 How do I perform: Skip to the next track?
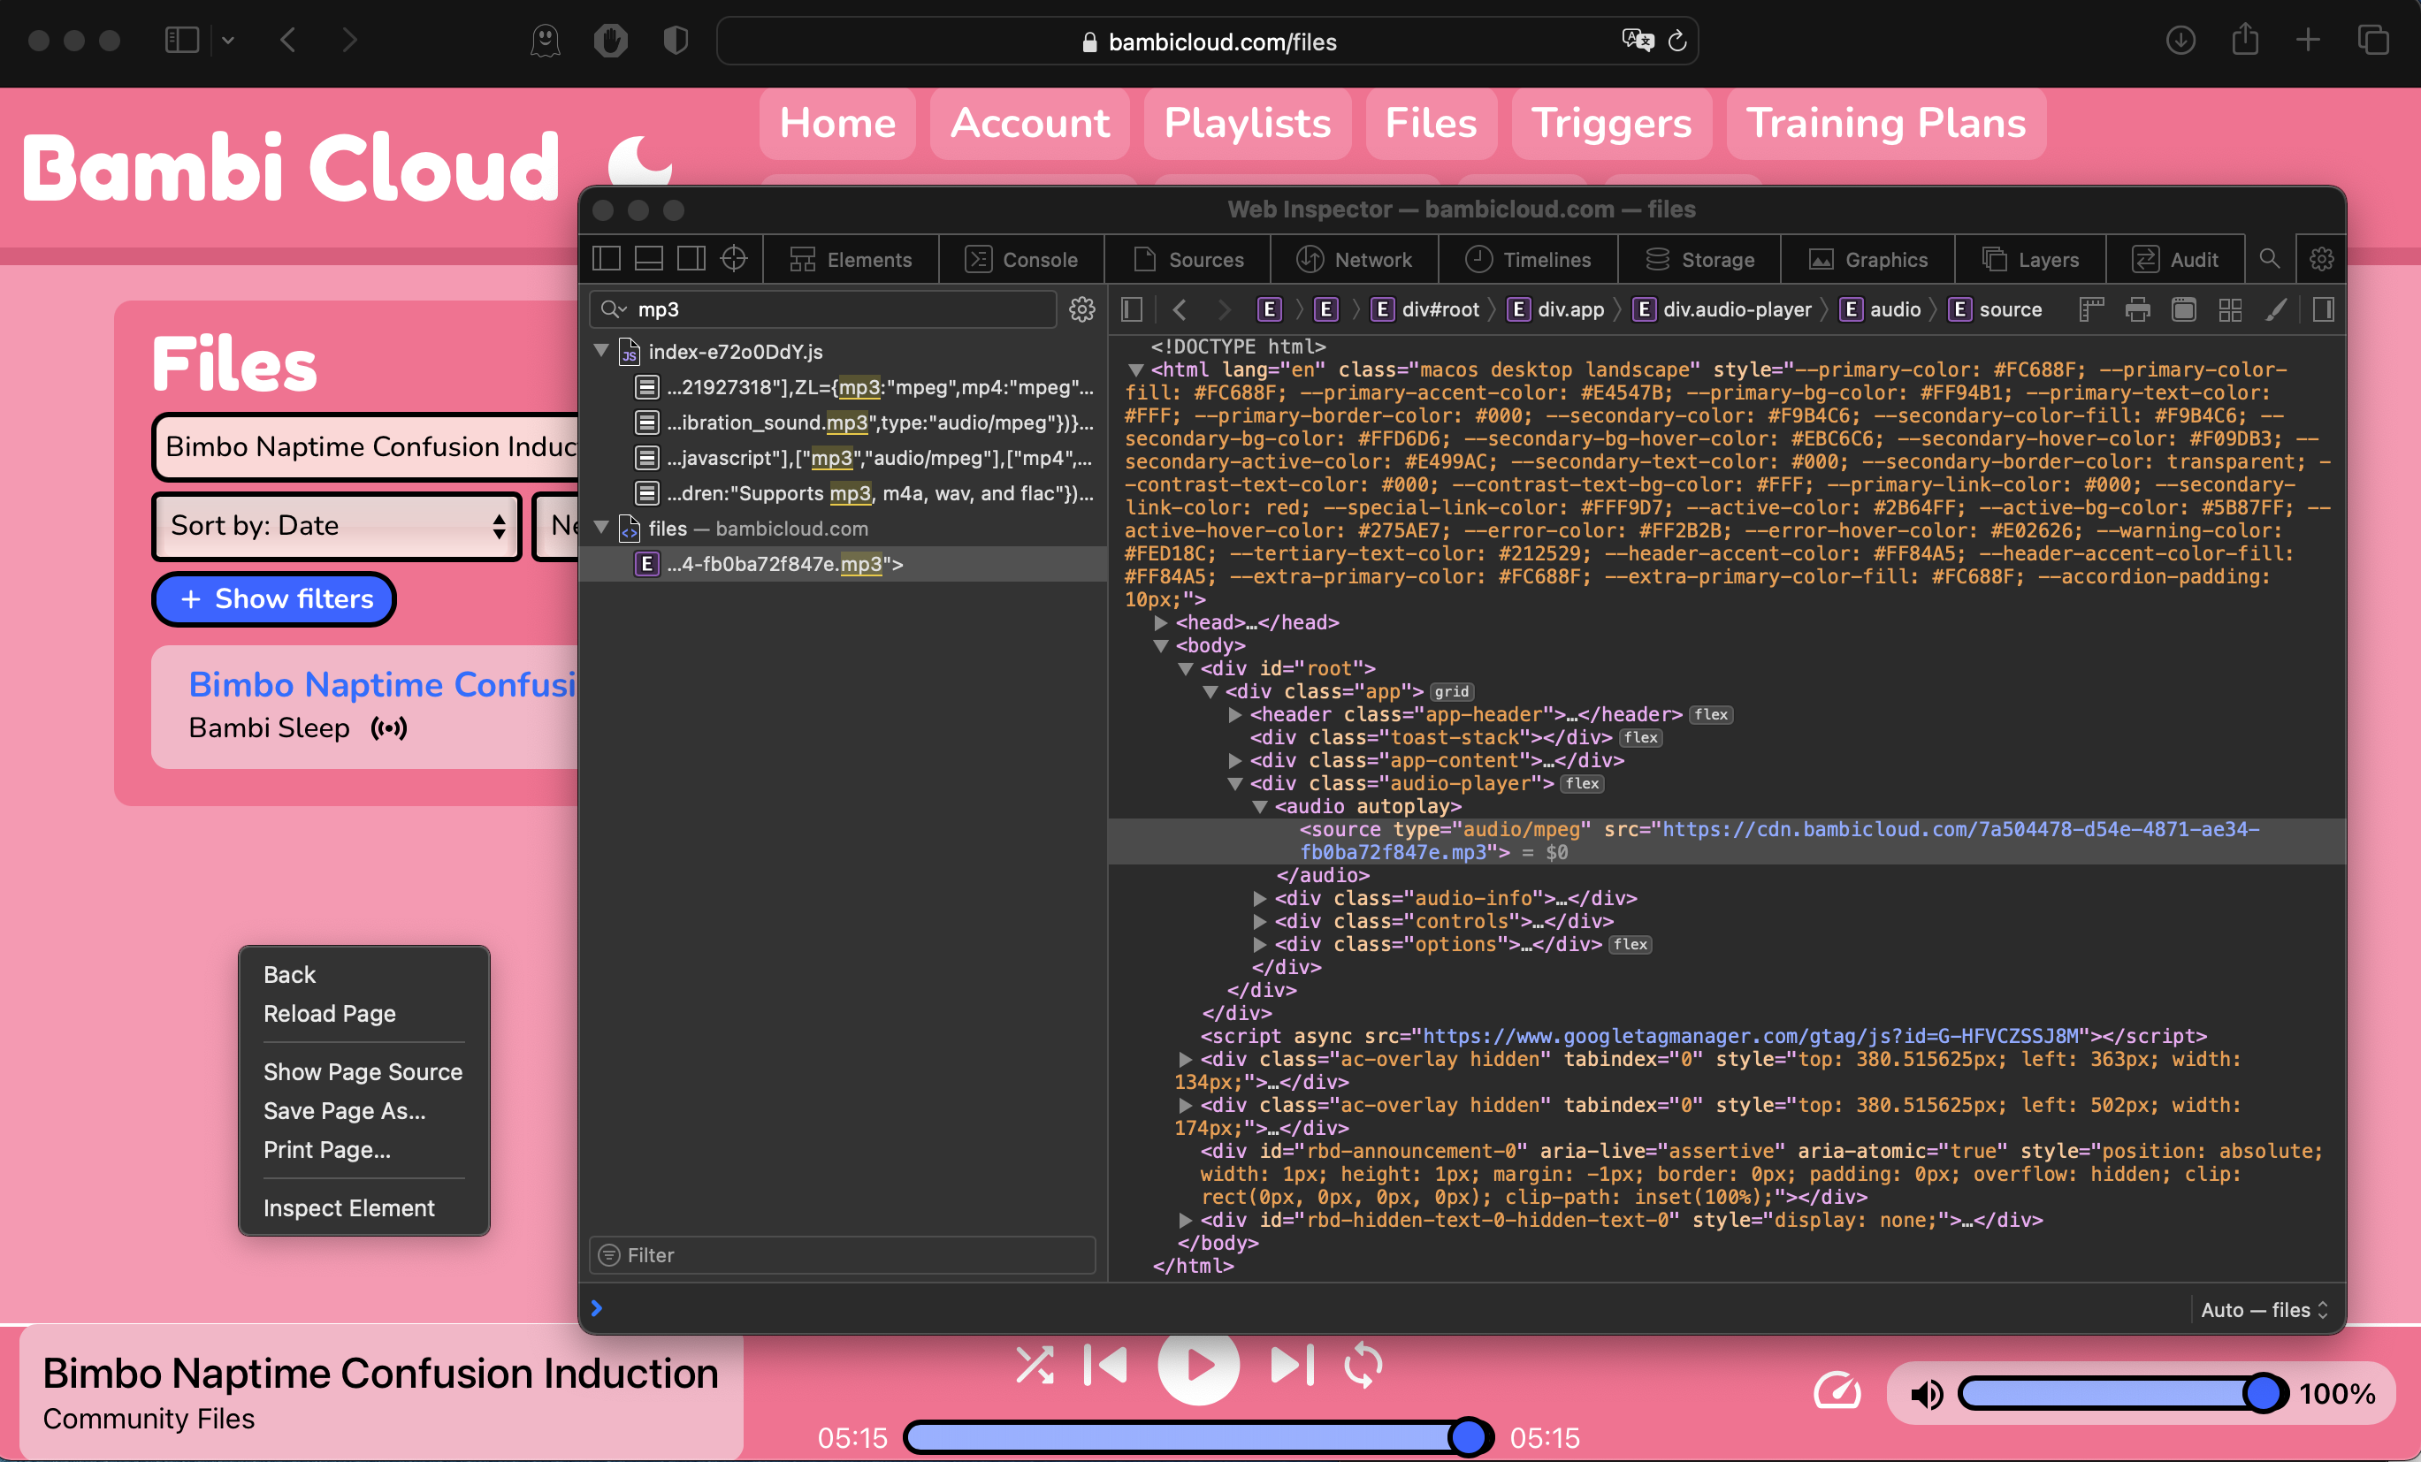[1291, 1365]
